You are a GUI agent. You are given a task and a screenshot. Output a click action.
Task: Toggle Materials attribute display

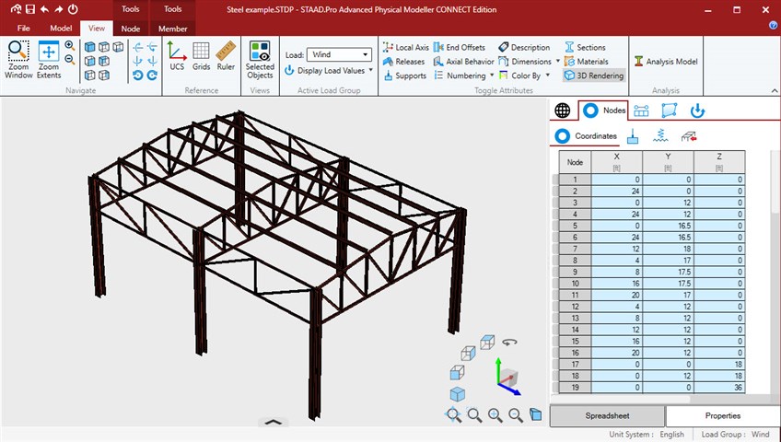tap(587, 61)
